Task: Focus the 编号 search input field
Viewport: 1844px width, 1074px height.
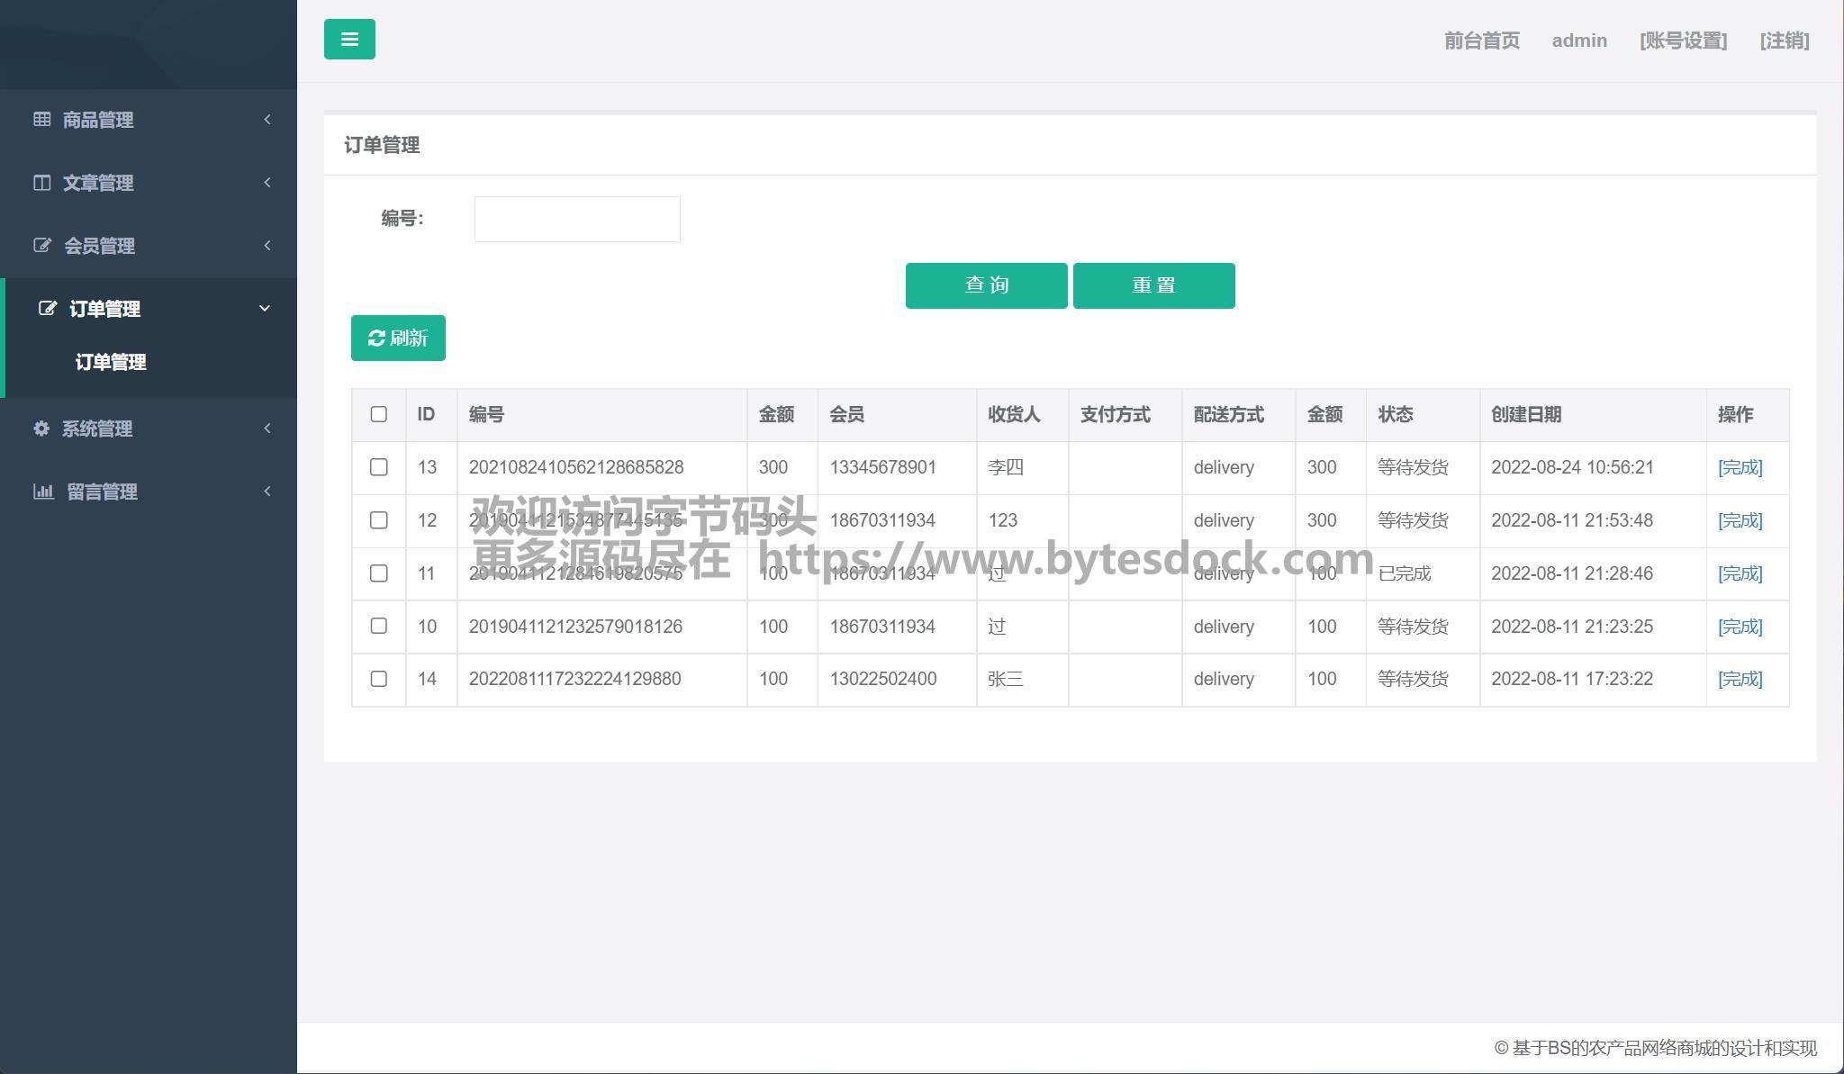Action: coord(577,219)
